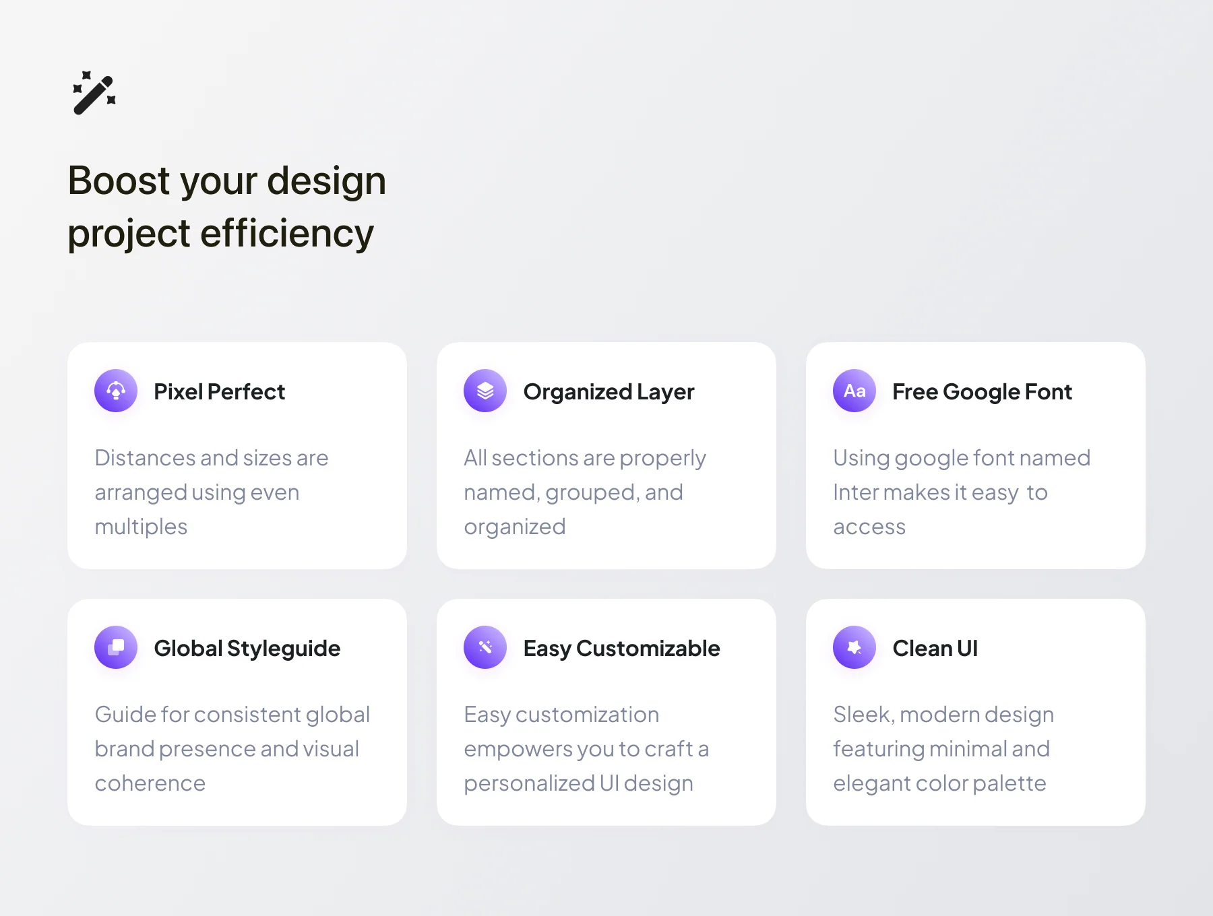This screenshot has width=1213, height=916.
Task: Click the Global Styleguide overlapping squares icon
Action: [116, 647]
